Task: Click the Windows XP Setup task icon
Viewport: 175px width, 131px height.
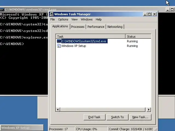Action: pyautogui.click(x=59, y=46)
